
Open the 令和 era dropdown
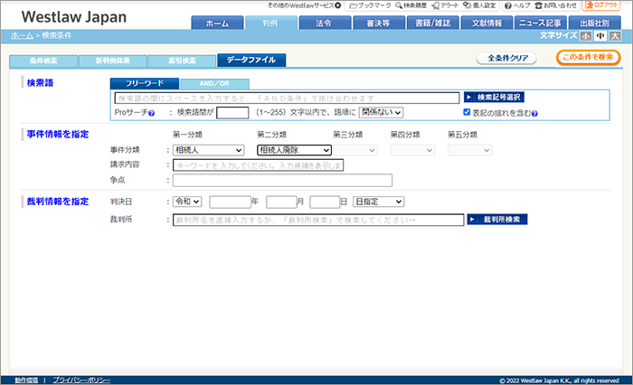(x=187, y=202)
